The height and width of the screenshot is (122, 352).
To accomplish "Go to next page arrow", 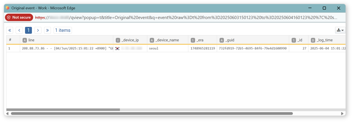I will click(x=38, y=30).
